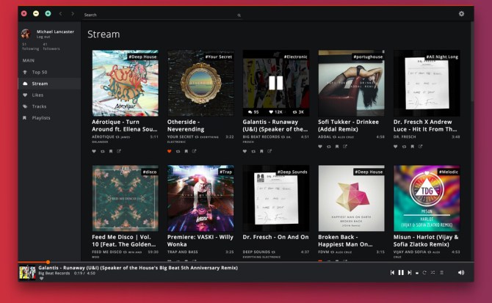Toggle shuffle in the player bar

pyautogui.click(x=433, y=273)
